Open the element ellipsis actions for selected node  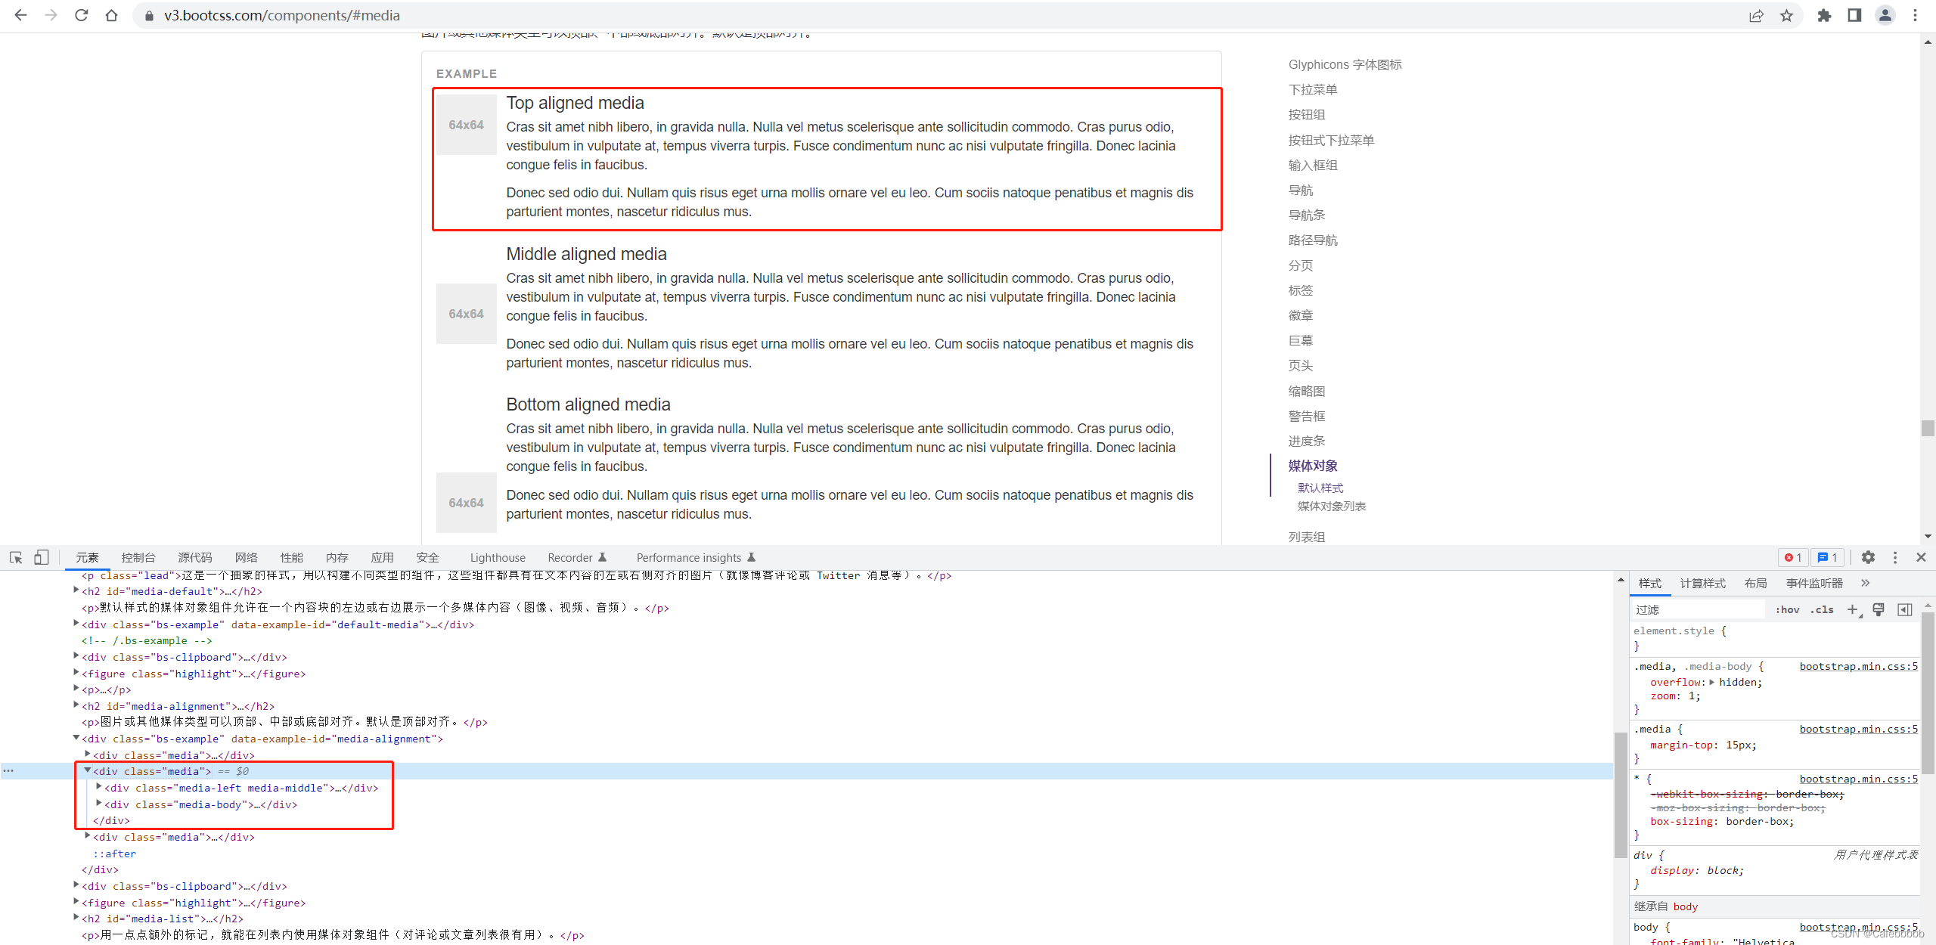pos(8,771)
